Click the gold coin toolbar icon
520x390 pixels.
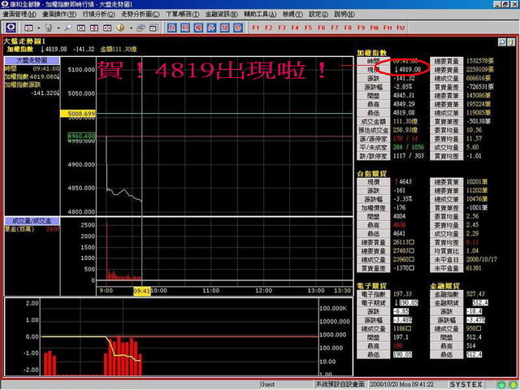point(121,28)
